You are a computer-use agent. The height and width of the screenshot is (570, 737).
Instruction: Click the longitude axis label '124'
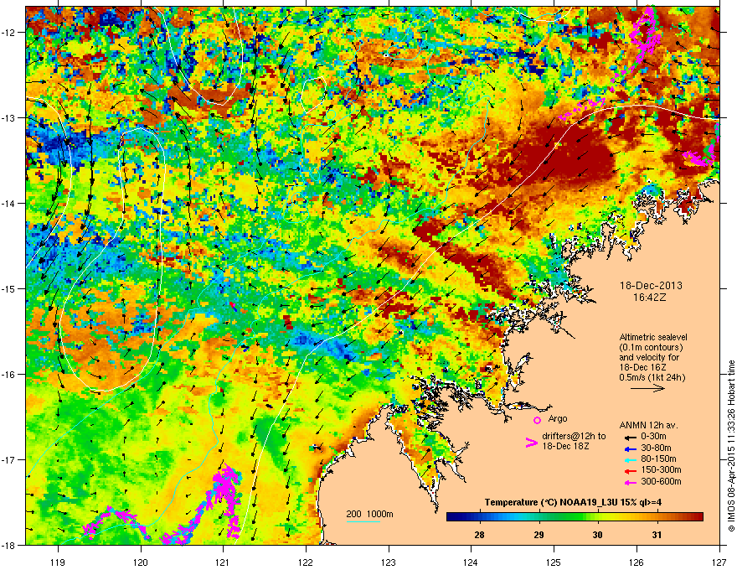click(x=471, y=562)
